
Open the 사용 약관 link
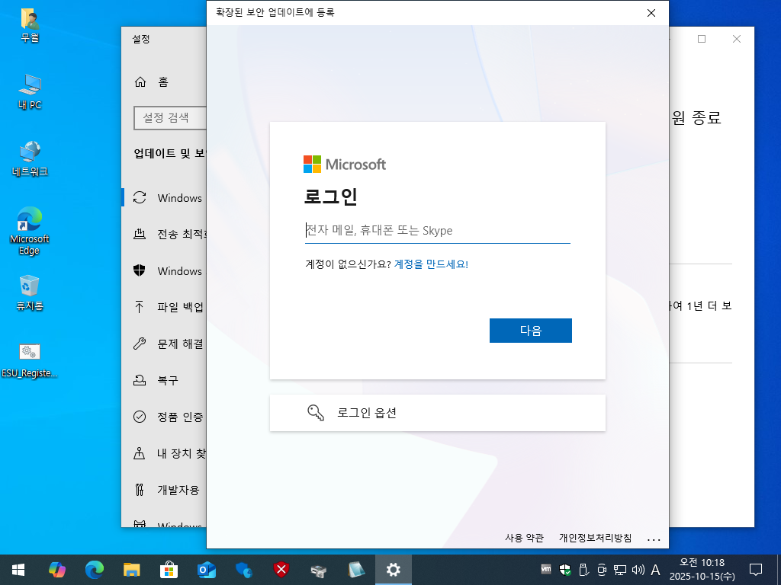coord(524,538)
